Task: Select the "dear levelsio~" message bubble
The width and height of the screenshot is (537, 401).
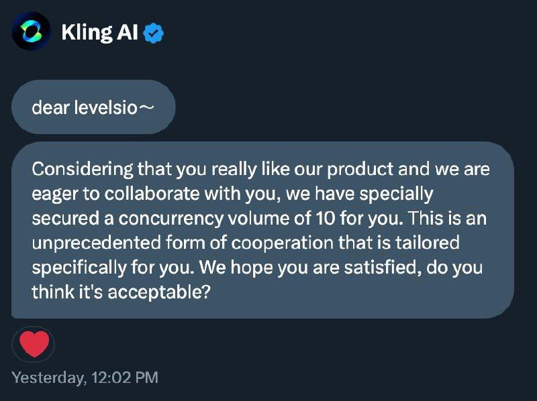Action: 93,107
